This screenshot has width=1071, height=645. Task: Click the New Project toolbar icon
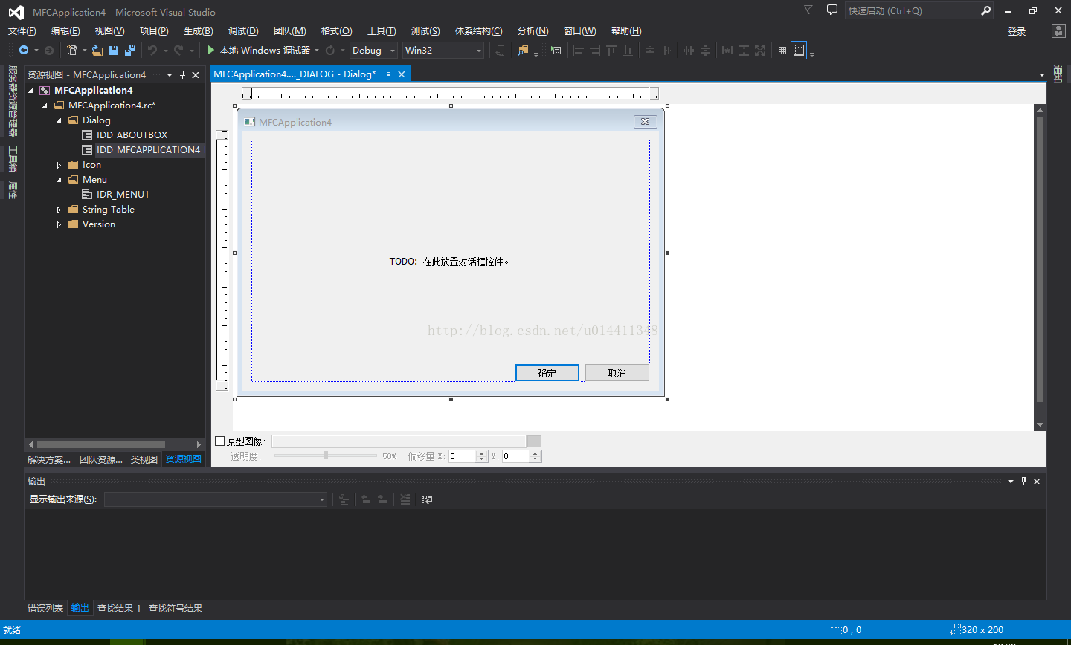(x=71, y=50)
